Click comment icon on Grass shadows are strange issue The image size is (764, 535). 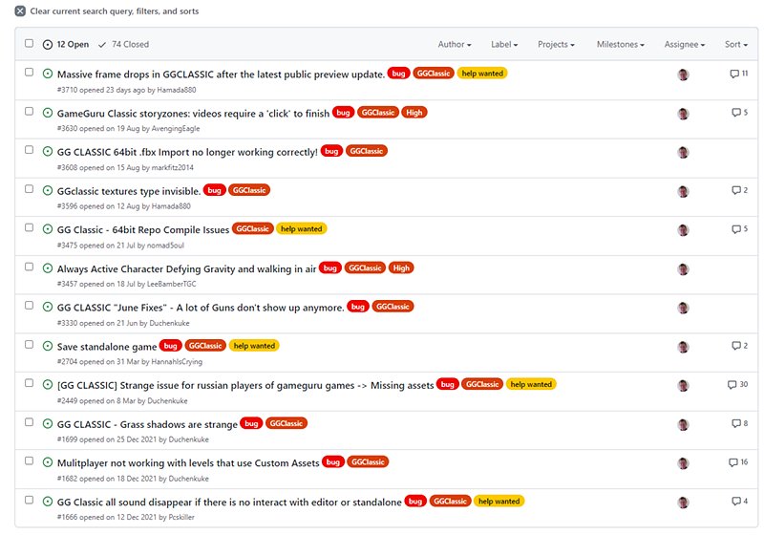click(737, 423)
